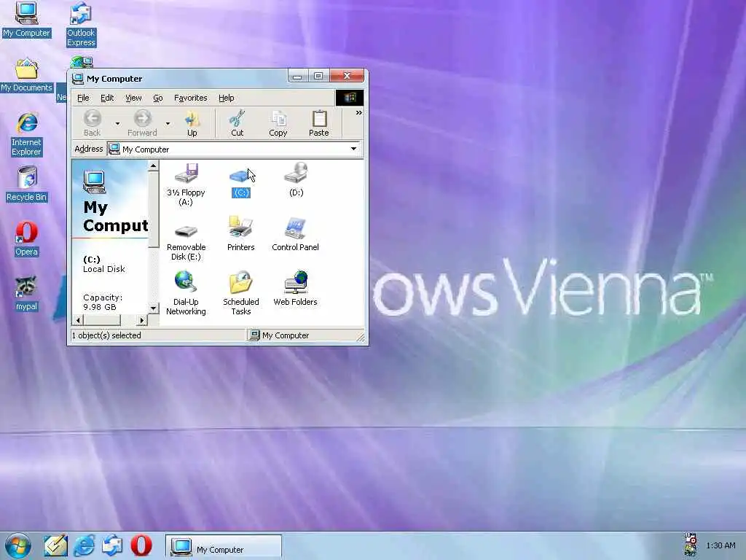Click the Cut scissors toolbar icon
Viewport: 746px width, 560px height.
point(237,123)
